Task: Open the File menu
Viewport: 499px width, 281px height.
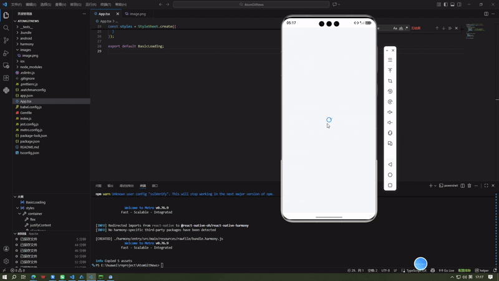Action: click(16, 4)
